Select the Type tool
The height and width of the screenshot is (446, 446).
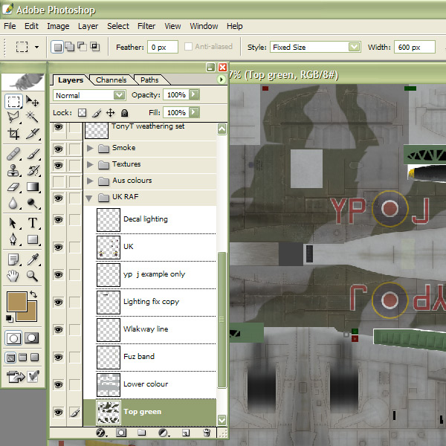[32, 223]
